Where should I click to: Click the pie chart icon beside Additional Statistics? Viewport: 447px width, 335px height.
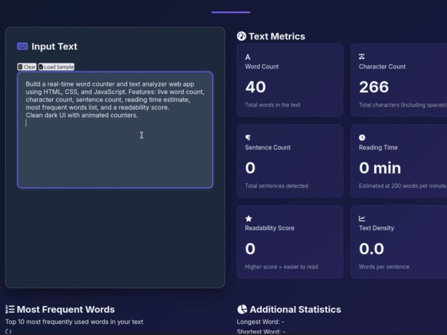tap(242, 310)
